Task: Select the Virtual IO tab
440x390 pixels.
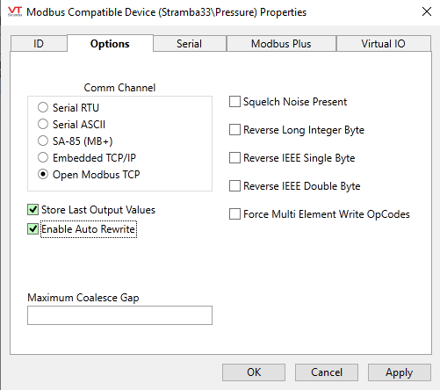Action: (384, 44)
